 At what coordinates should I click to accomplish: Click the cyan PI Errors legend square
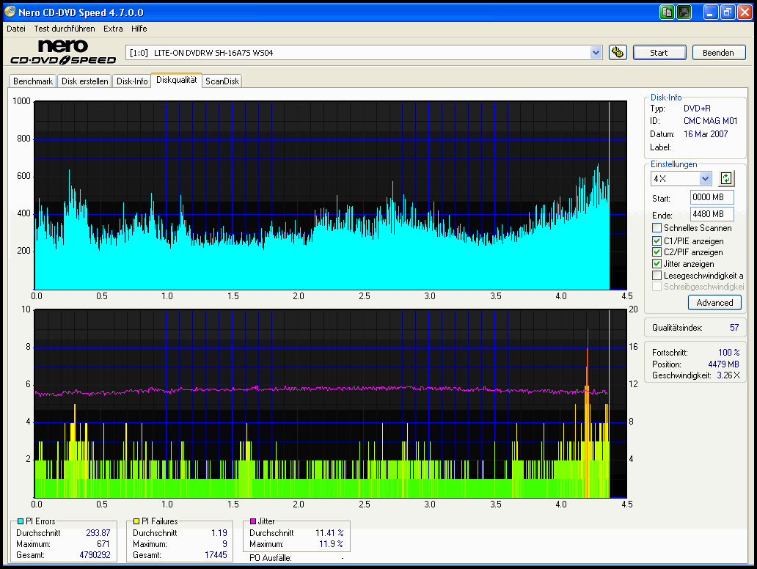pyautogui.click(x=21, y=521)
